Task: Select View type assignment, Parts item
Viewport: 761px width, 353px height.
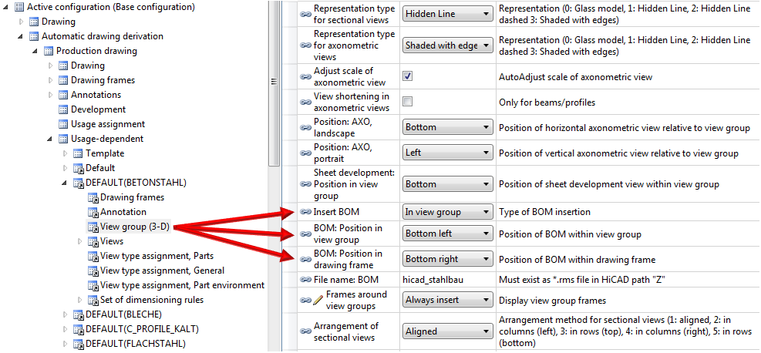Action: point(157,256)
